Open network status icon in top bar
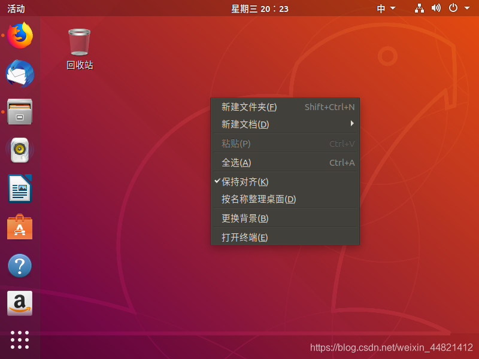The image size is (479, 359). 419,8
